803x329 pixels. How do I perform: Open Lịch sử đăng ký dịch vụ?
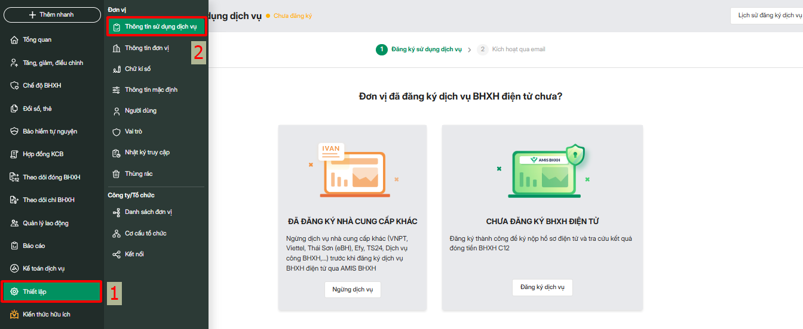point(767,15)
